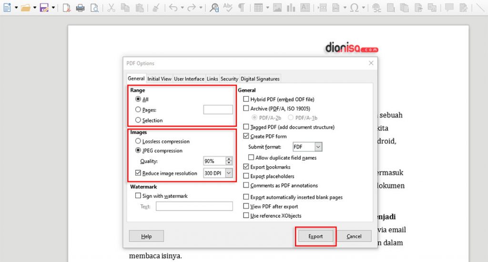Toggle Create PDF form checkbox
Image resolution: width=488 pixels, height=262 pixels.
[x=246, y=136]
